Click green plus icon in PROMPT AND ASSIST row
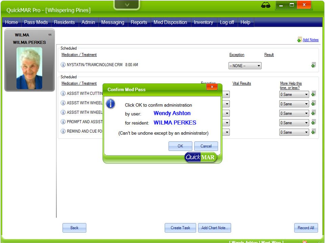The height and width of the screenshot is (243, 325). click(x=313, y=122)
